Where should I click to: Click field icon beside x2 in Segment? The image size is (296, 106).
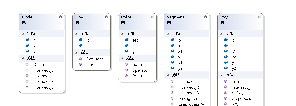pyautogui.click(x=172, y=57)
